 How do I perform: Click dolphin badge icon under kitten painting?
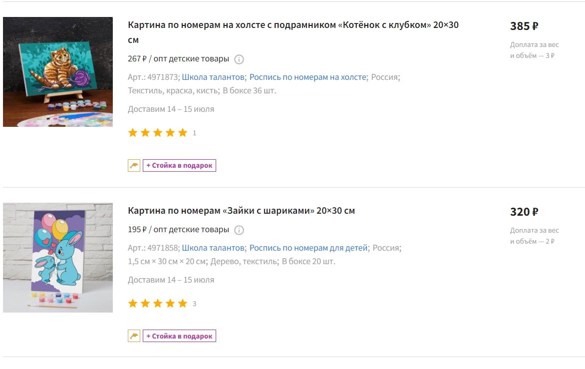(x=134, y=165)
